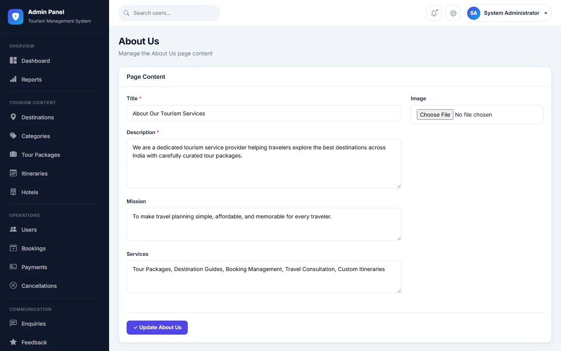Open the Hotels menu entry
This screenshot has width=561, height=351.
tap(55, 192)
